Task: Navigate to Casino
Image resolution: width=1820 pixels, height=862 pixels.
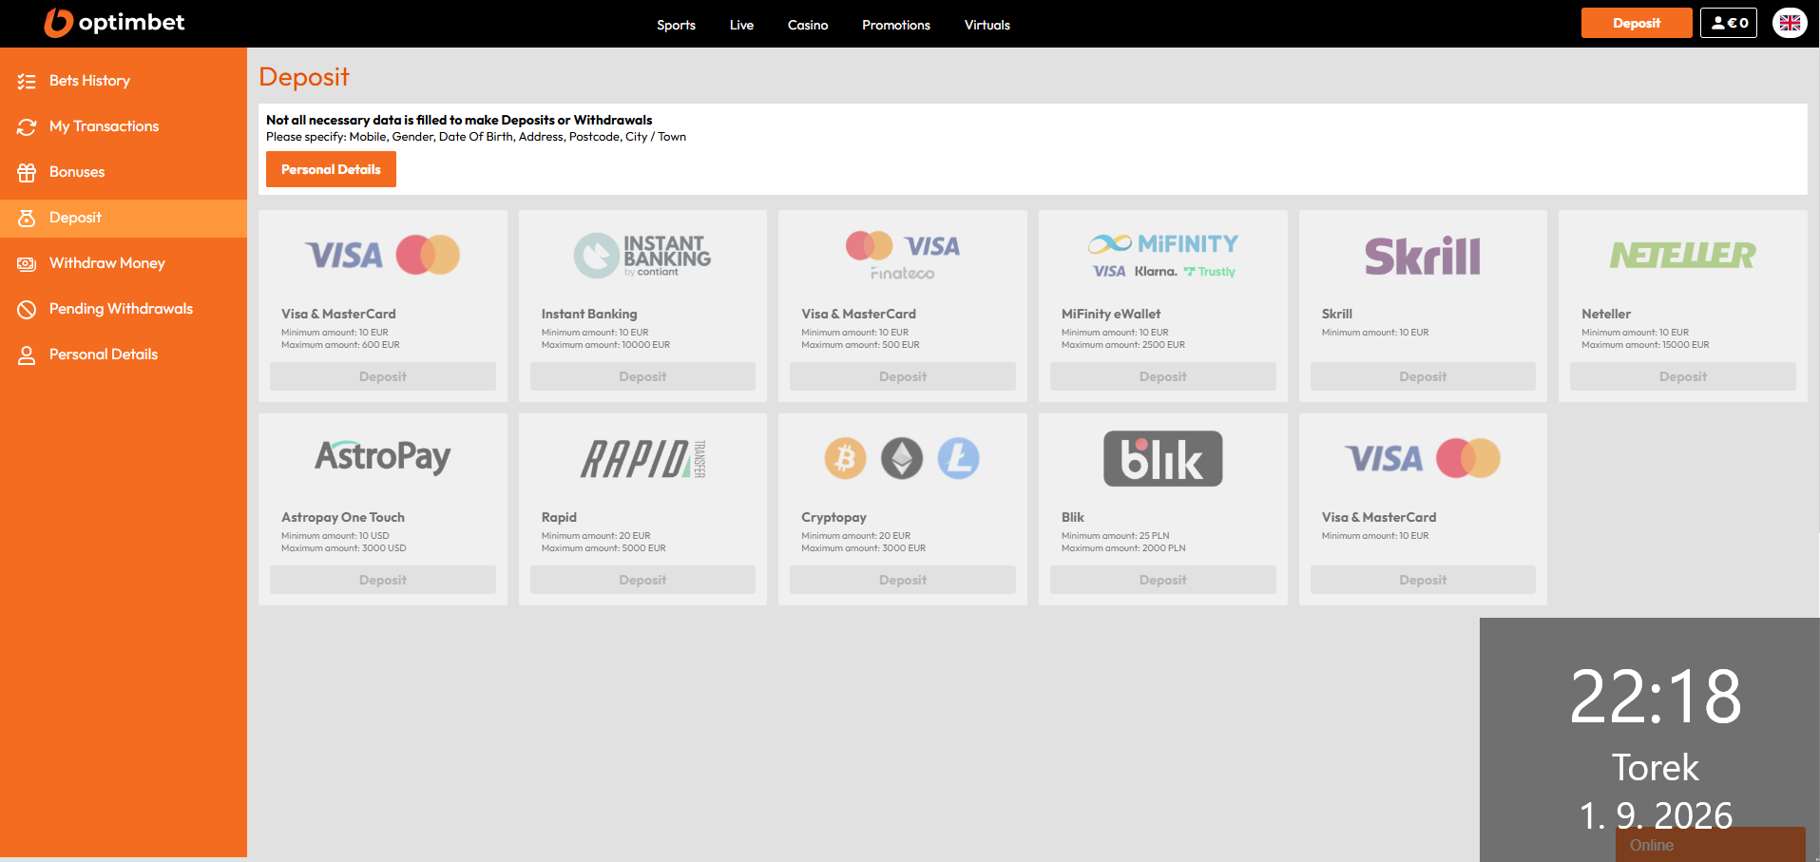Action: pos(808,25)
